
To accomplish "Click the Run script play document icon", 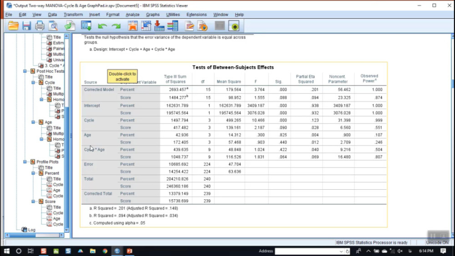I will (203, 26).
